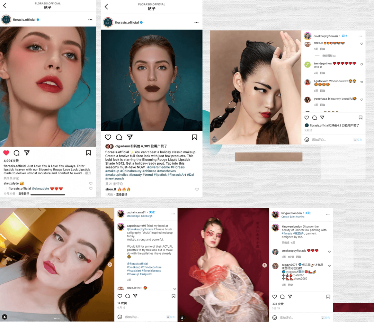Click the emoji icon in the cmakeupbyflorasis comment box
Image resolution: width=374 pixels, height=322 pixels.
pos(307,140)
